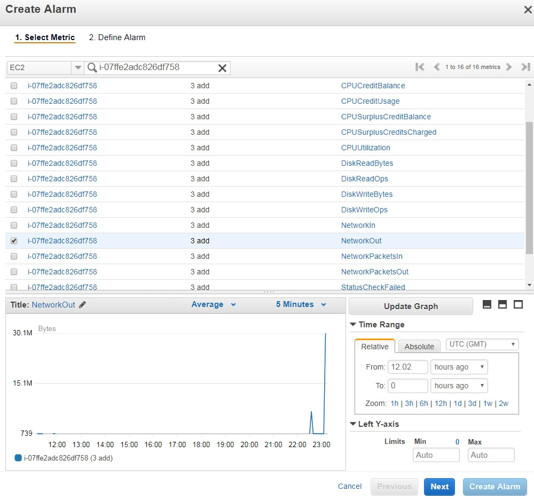The height and width of the screenshot is (499, 534).
Task: Check the CPUSurplusCreditBalance metric row
Action: pos(14,117)
